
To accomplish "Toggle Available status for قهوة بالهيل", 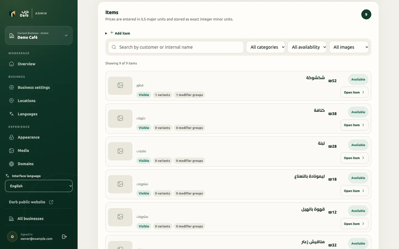I will click(358, 211).
